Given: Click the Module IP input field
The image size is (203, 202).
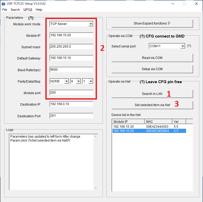Looking at the screenshot, I should tap(71, 35).
